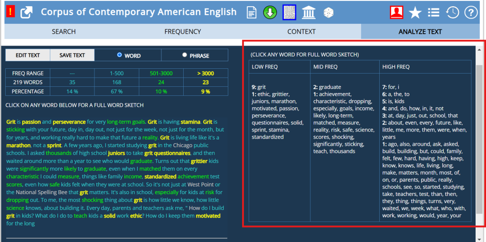Select the blue-bordered text analysis icon
This screenshot has width=486, height=242.
click(289, 12)
